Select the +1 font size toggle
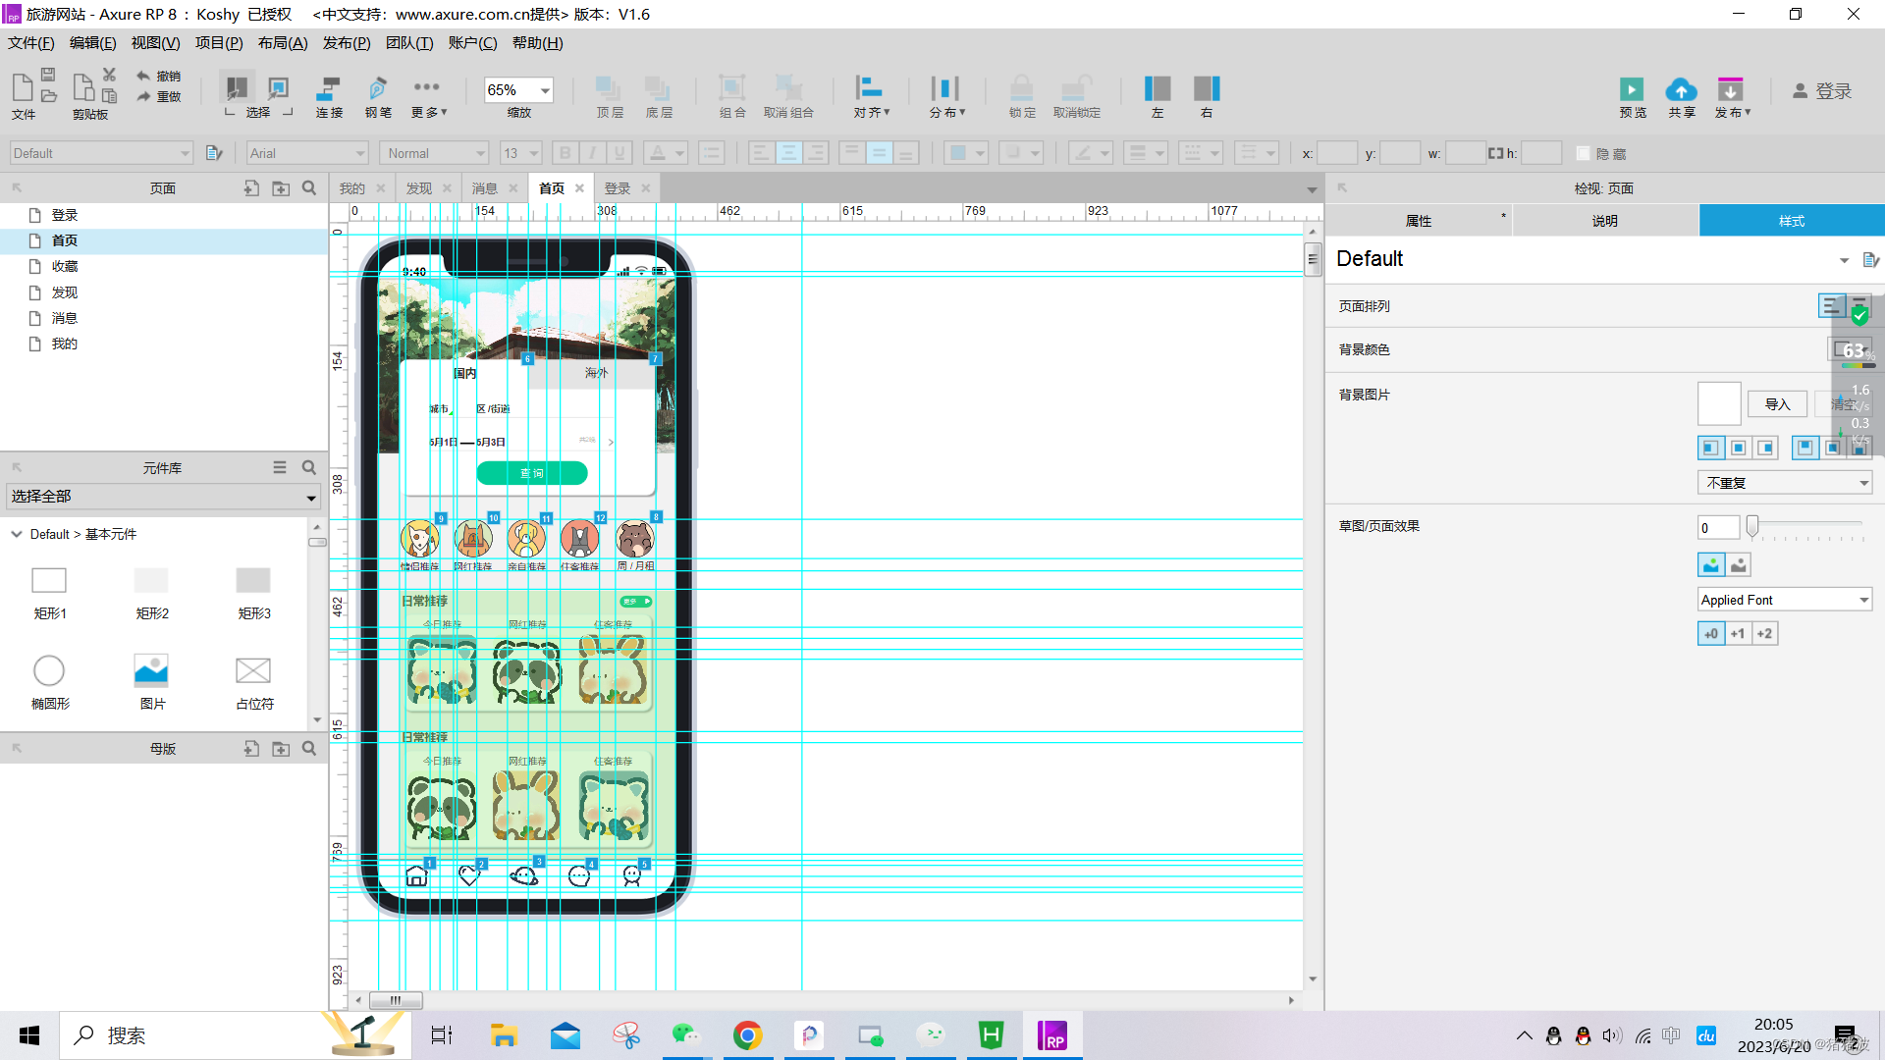The height and width of the screenshot is (1060, 1885). (x=1738, y=634)
